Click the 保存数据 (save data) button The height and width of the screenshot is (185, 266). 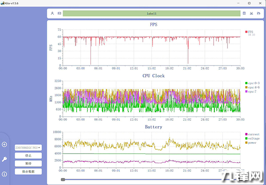pyautogui.click(x=28, y=171)
